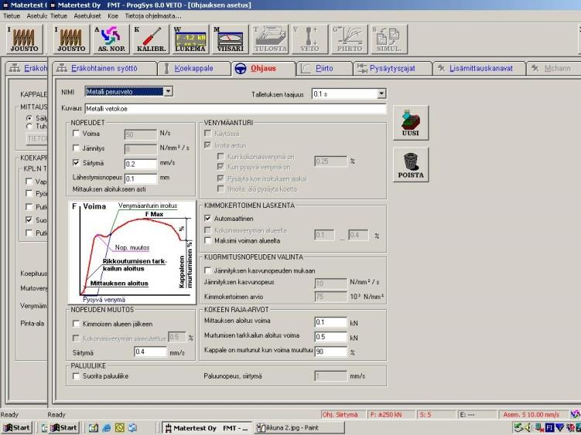Screen dimensions: 581x435
Task: Open the Asetukset menu
Action: (87, 16)
